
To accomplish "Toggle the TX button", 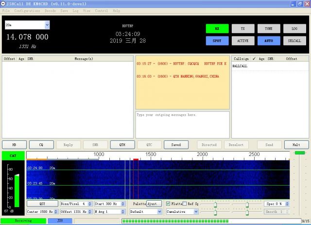I will tap(243, 29).
